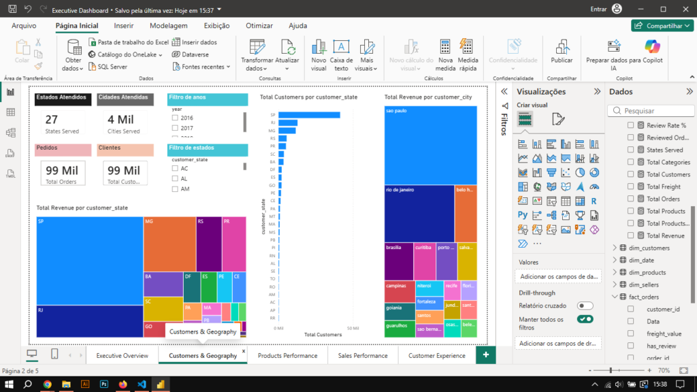Screen dimensions: 697x392
Task: Open the Mais visuais dropdown
Action: pyautogui.click(x=366, y=56)
